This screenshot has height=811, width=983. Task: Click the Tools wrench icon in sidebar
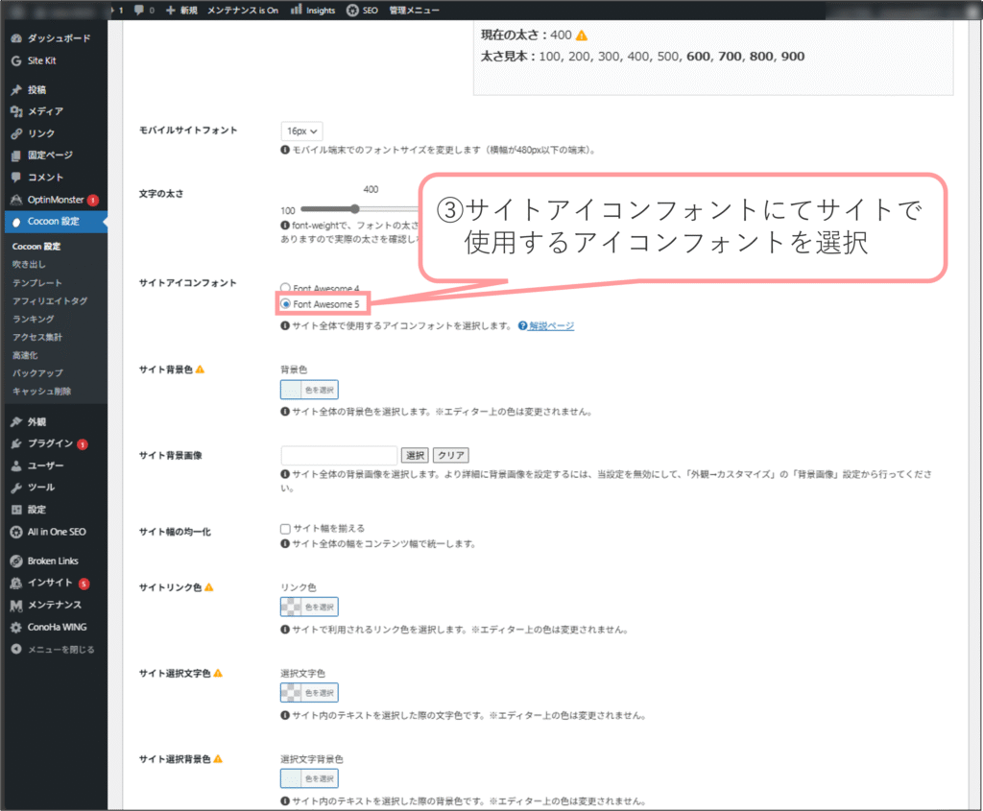click(16, 488)
